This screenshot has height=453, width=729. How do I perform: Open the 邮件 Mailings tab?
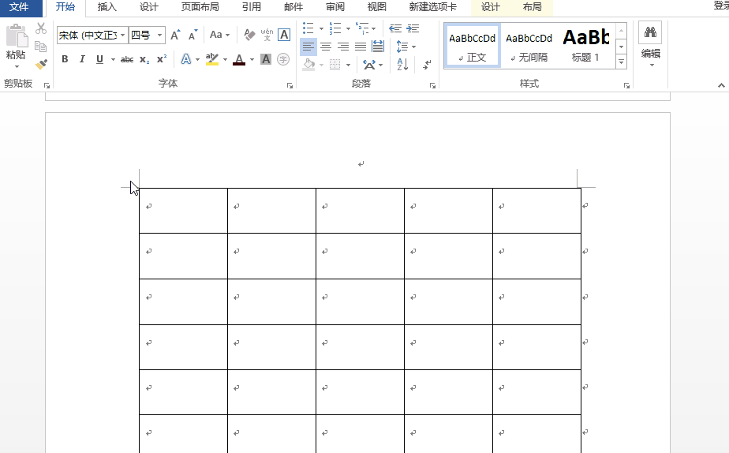tap(293, 7)
